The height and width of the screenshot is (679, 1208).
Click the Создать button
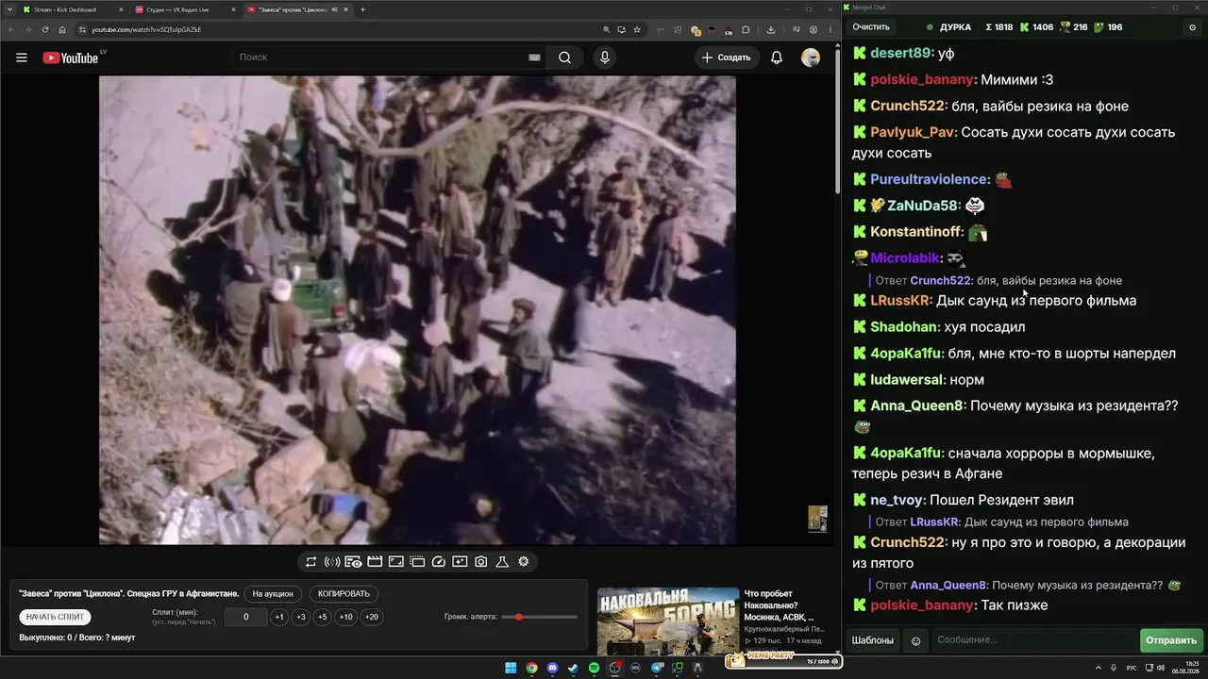726,58
